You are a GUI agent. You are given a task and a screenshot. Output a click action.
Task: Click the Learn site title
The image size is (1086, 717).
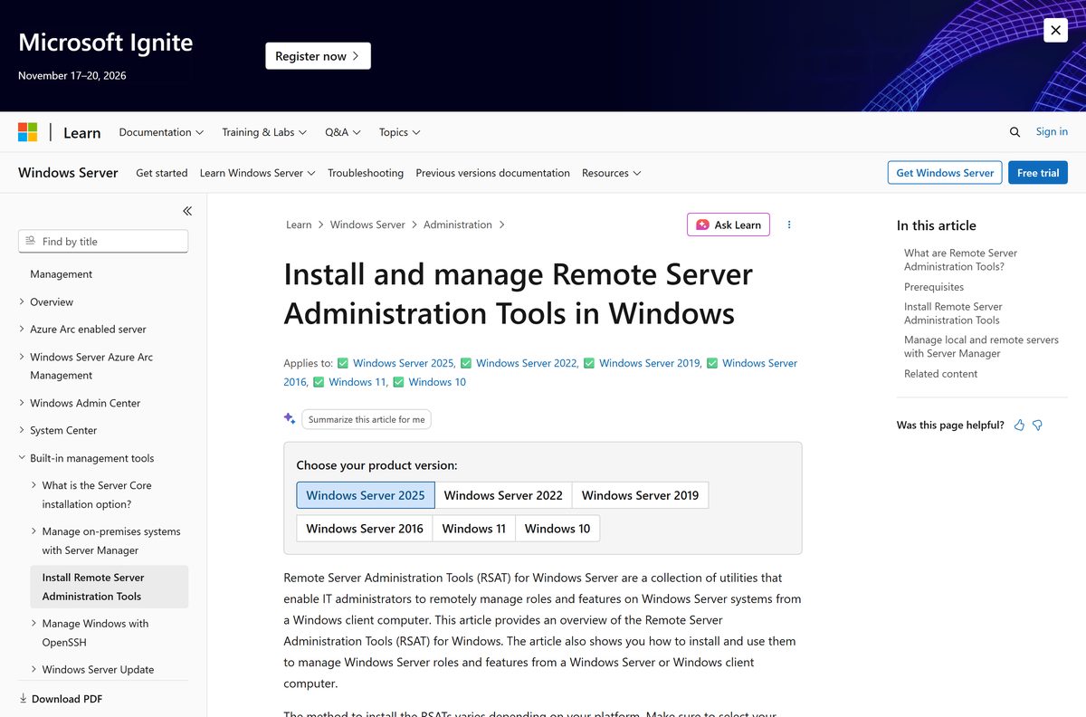[81, 133]
